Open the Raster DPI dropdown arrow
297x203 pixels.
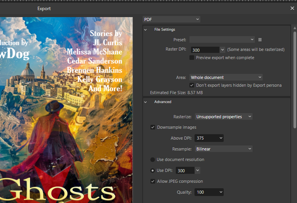tap(223, 50)
